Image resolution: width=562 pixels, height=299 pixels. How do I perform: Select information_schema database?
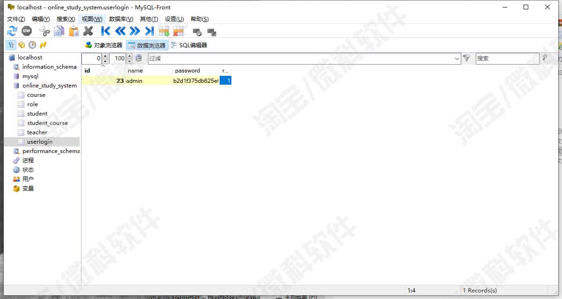(x=49, y=67)
